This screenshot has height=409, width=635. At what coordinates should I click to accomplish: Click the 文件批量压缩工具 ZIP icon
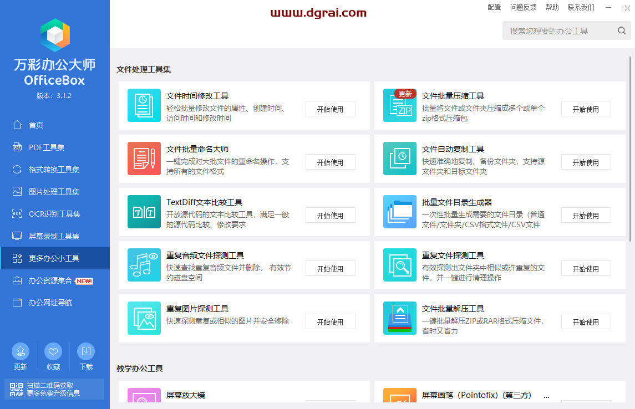pyautogui.click(x=400, y=105)
